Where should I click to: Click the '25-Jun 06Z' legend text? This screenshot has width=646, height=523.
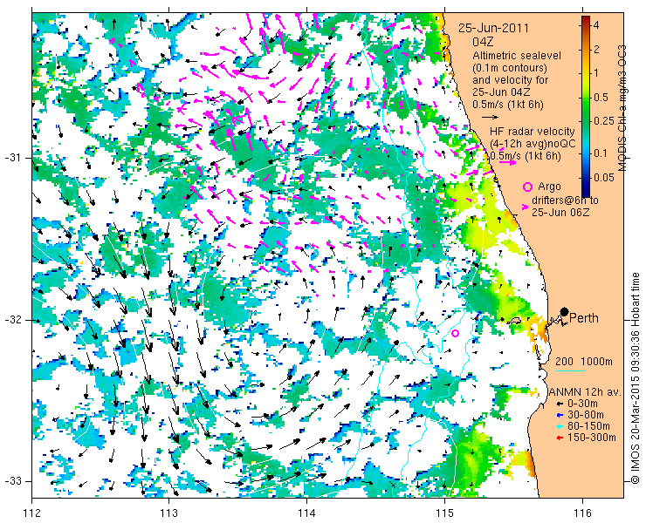560,213
